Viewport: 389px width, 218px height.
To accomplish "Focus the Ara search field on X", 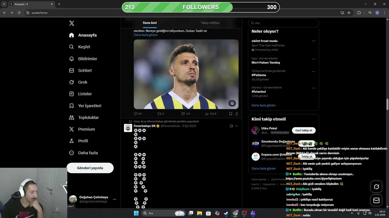I will (284, 23).
